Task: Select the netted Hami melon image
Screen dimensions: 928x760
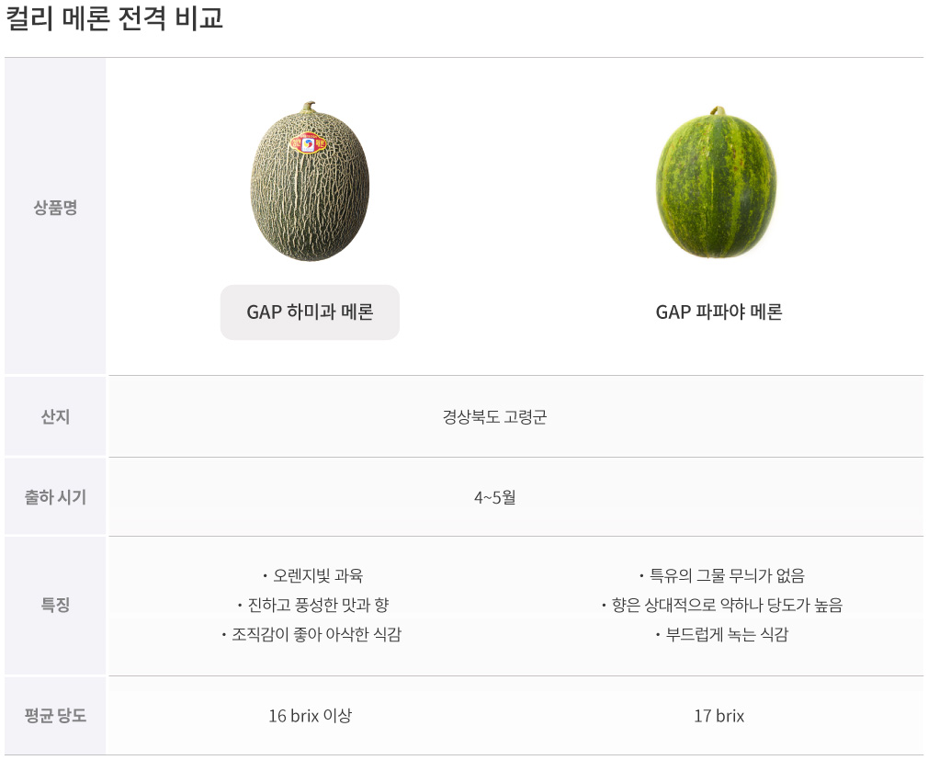Action: [310, 181]
